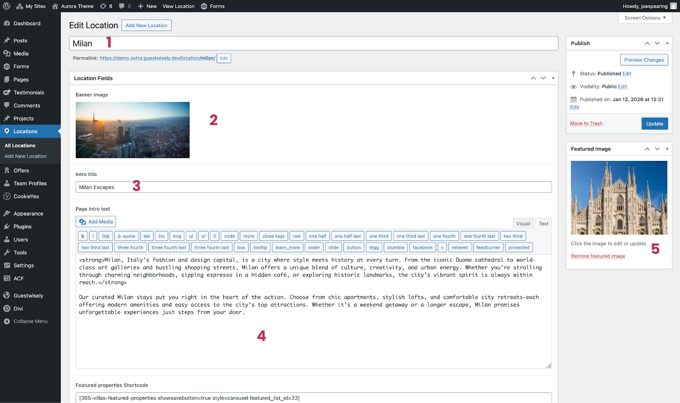The image size is (680, 403).
Task: Click the Collapse Menu arrow icon
Action: [x=7, y=321]
